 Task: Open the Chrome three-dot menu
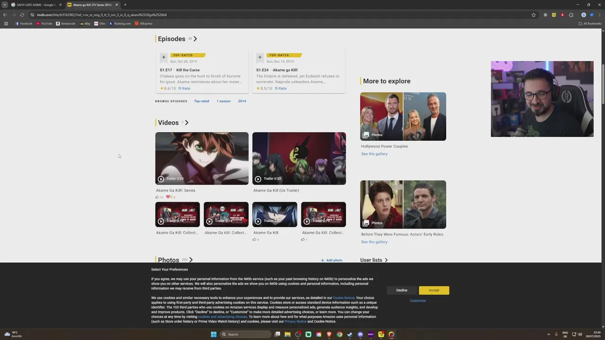click(x=599, y=15)
